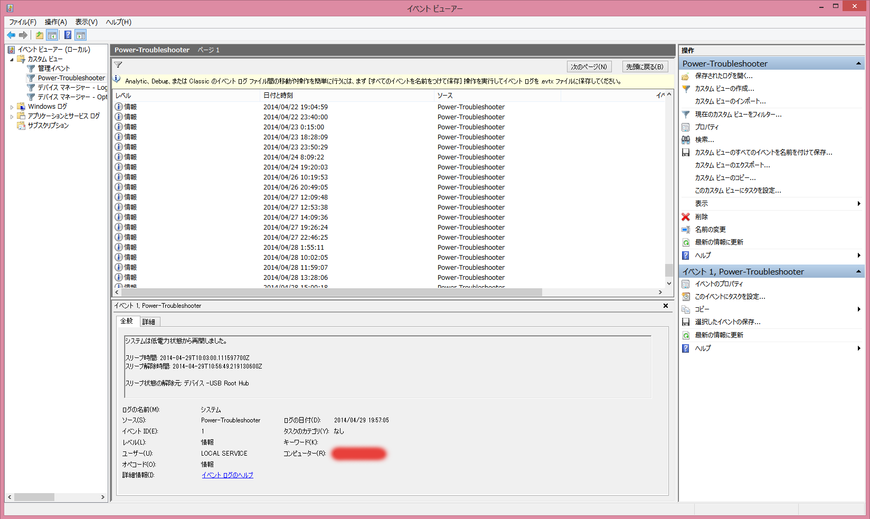Expand アプリケーションとサービス ログ tree node
The width and height of the screenshot is (870, 519).
[12, 117]
